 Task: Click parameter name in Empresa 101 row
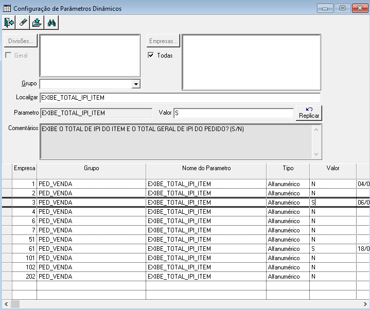[x=206, y=258]
